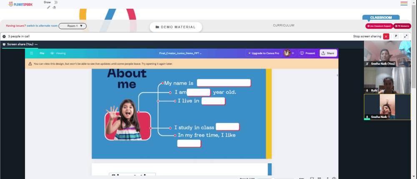Click the 'I live in' blank field
Screen dimensions: 417x179
click(x=213, y=101)
